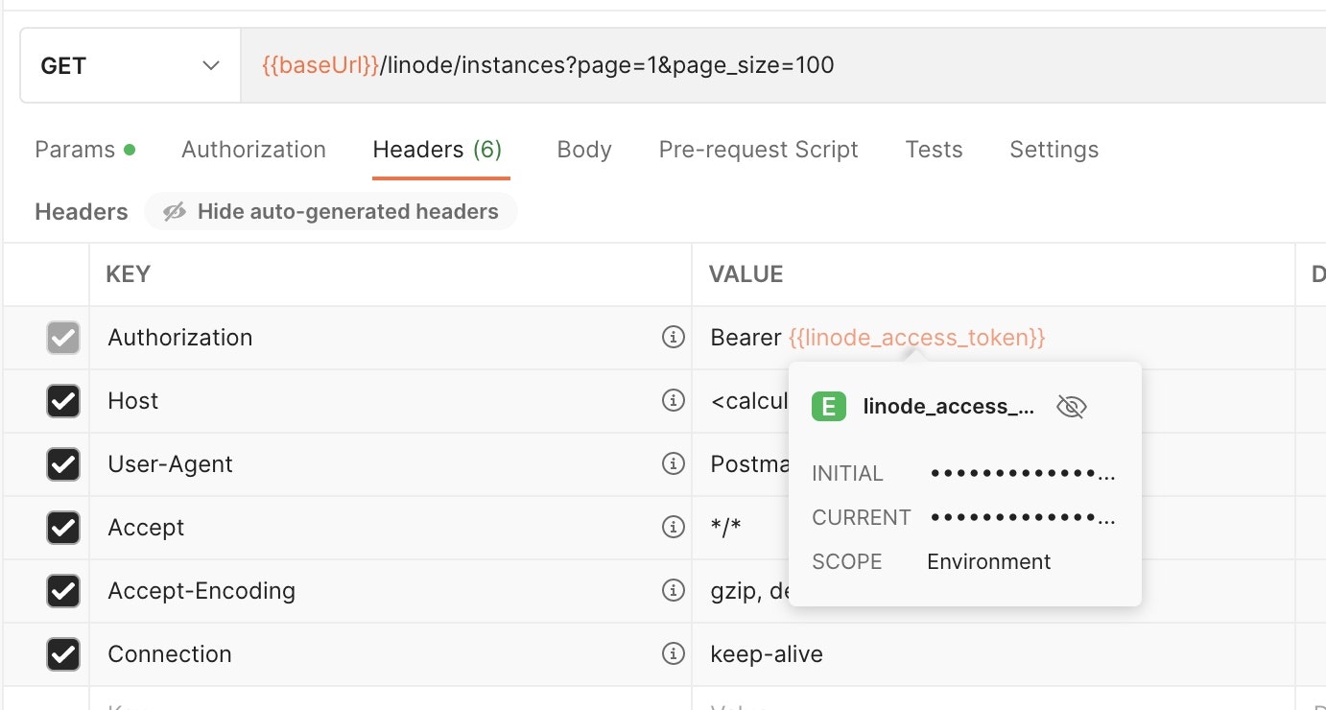
Task: Click the info icon beside Connection header
Action: tap(674, 653)
